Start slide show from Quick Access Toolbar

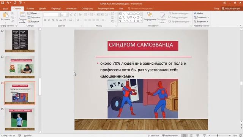[20, 3]
